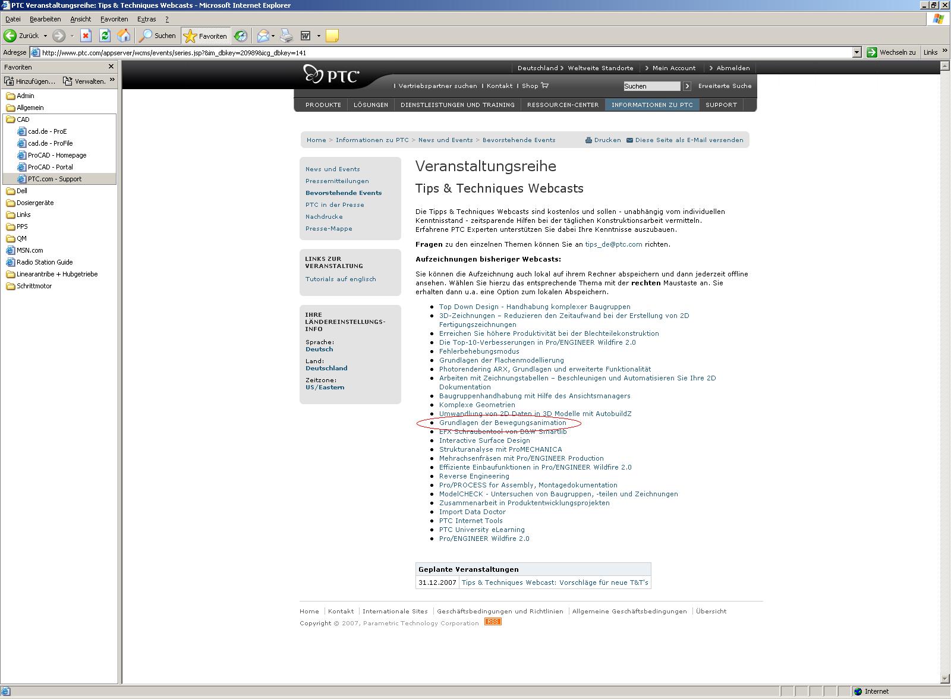
Task: Open PTC.com - Support favorite
Action: tap(49, 179)
